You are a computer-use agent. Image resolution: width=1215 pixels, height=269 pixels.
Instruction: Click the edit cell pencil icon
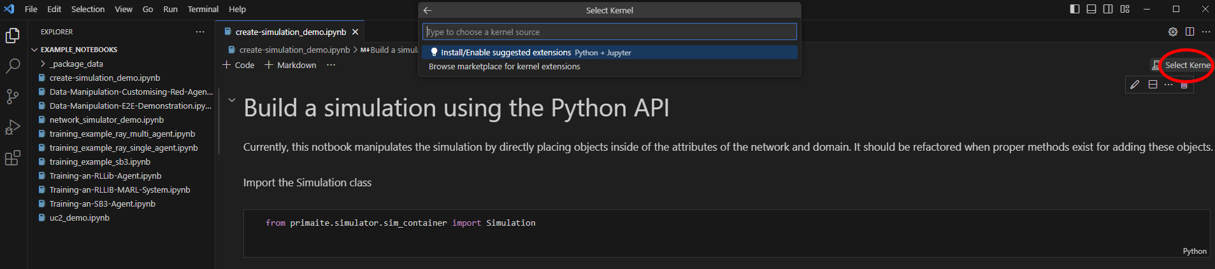coord(1135,85)
